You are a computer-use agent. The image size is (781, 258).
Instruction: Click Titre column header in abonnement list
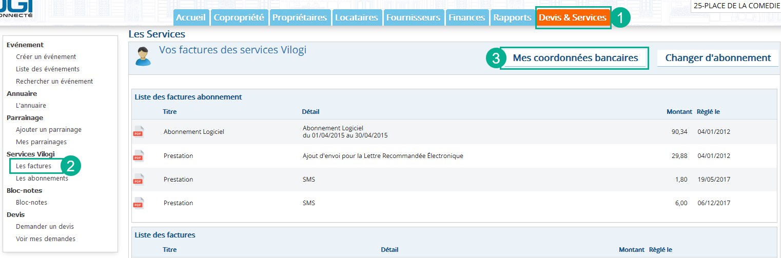click(x=170, y=112)
